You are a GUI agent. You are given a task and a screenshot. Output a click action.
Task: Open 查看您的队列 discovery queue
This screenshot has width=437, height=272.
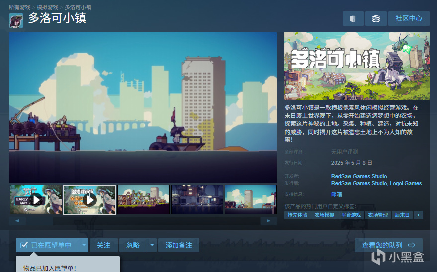click(388, 245)
